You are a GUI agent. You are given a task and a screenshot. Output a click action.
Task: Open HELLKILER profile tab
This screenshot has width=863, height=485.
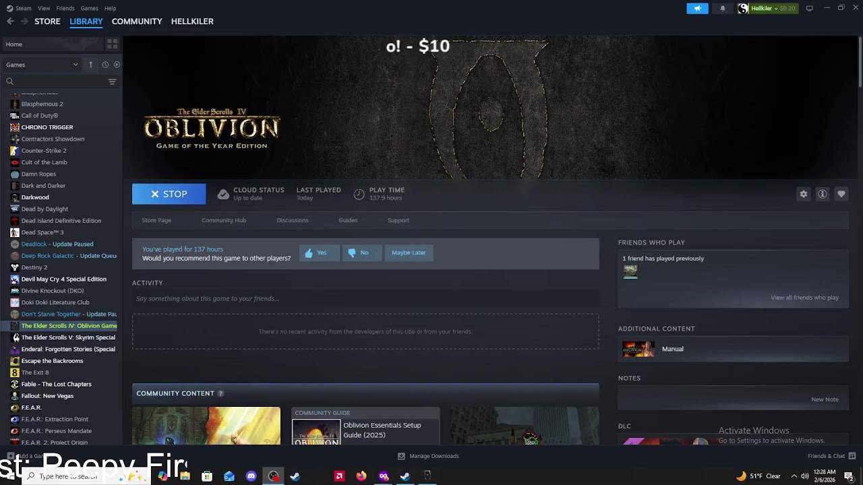click(x=192, y=22)
